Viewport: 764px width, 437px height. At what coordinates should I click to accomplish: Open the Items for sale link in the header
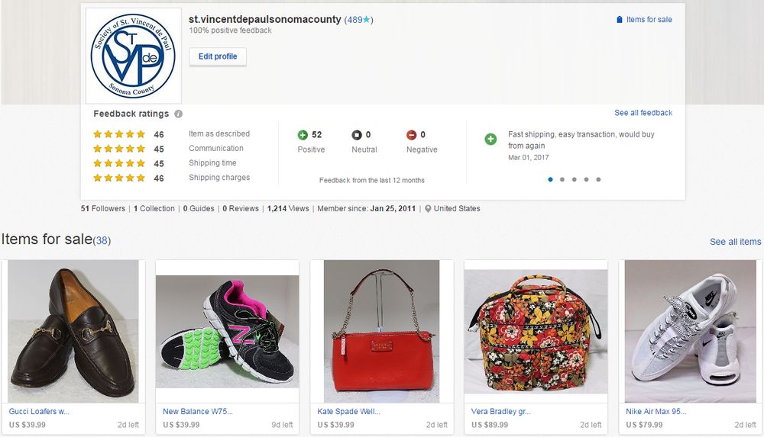(x=649, y=20)
